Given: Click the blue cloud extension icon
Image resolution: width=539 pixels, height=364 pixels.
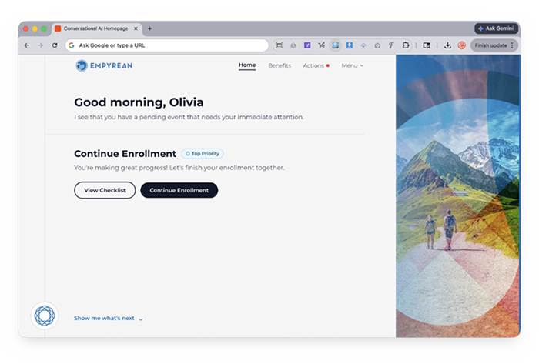Looking at the screenshot, I should tap(363, 45).
